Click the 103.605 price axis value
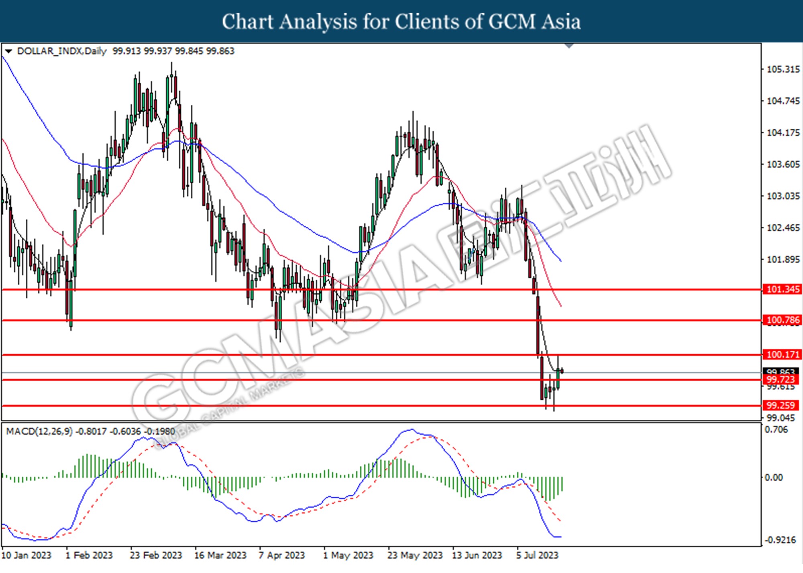The width and height of the screenshot is (803, 573). [783, 165]
